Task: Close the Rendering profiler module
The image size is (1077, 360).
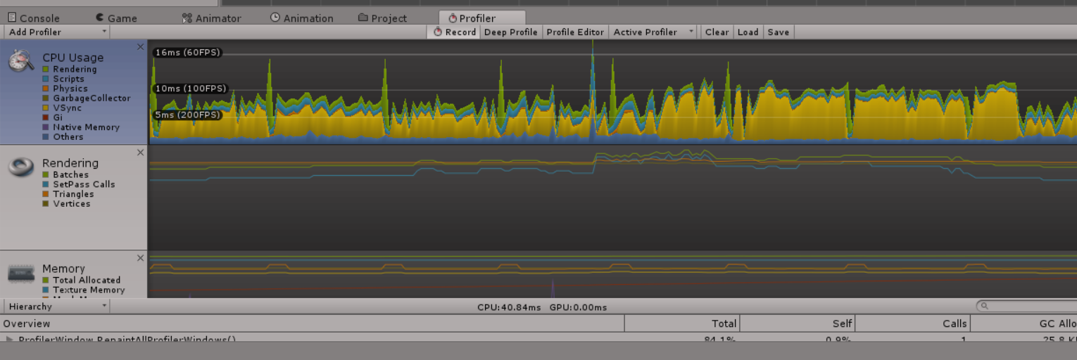Action: point(140,153)
